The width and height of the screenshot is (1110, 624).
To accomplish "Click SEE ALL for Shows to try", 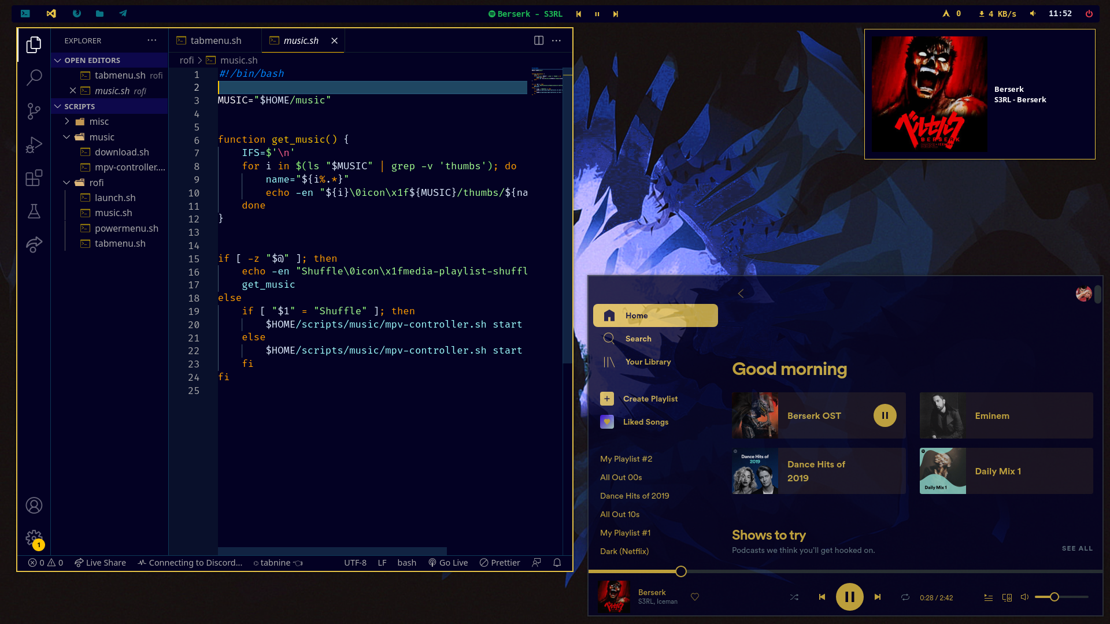I will (1076, 548).
